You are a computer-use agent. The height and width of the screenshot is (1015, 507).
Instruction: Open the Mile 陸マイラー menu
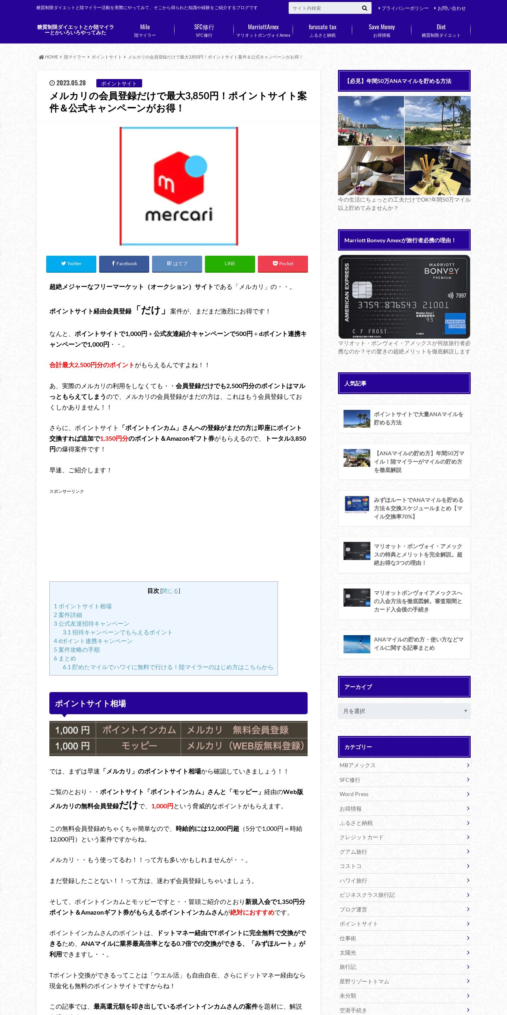[145, 30]
